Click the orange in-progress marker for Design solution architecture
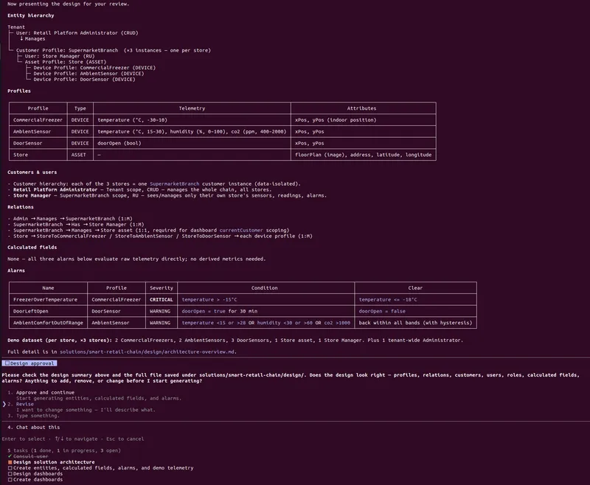Image resolution: width=590 pixels, height=485 pixels. pyautogui.click(x=10, y=462)
